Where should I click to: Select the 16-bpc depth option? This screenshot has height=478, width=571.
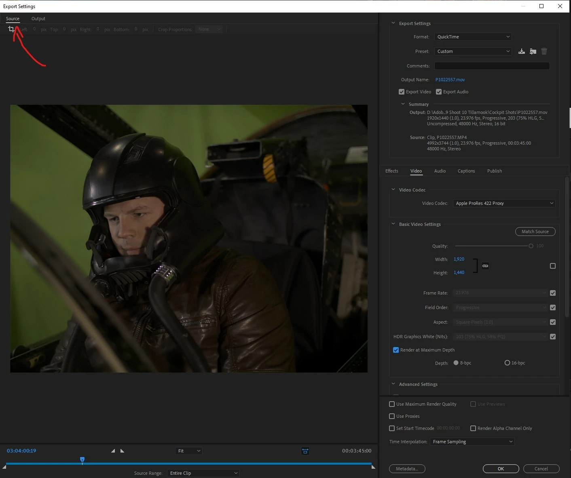(507, 363)
